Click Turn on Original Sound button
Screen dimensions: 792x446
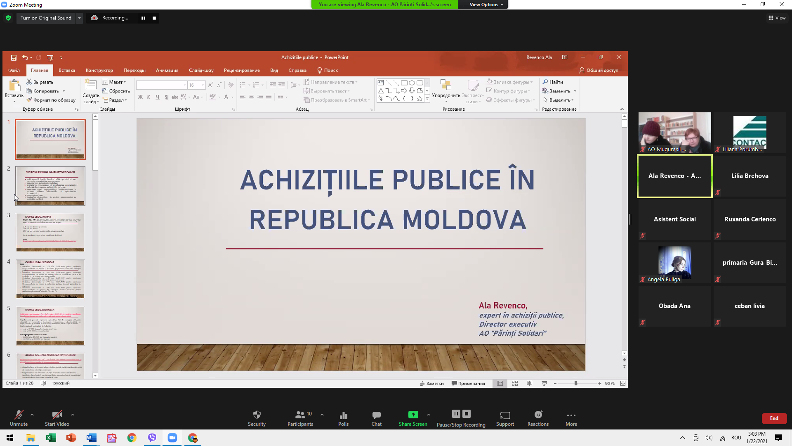46,18
